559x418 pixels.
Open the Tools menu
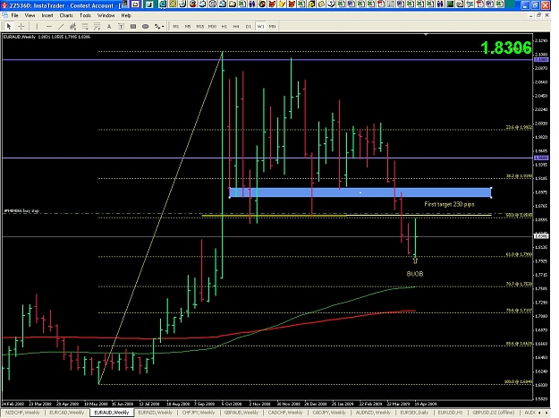(x=85, y=15)
